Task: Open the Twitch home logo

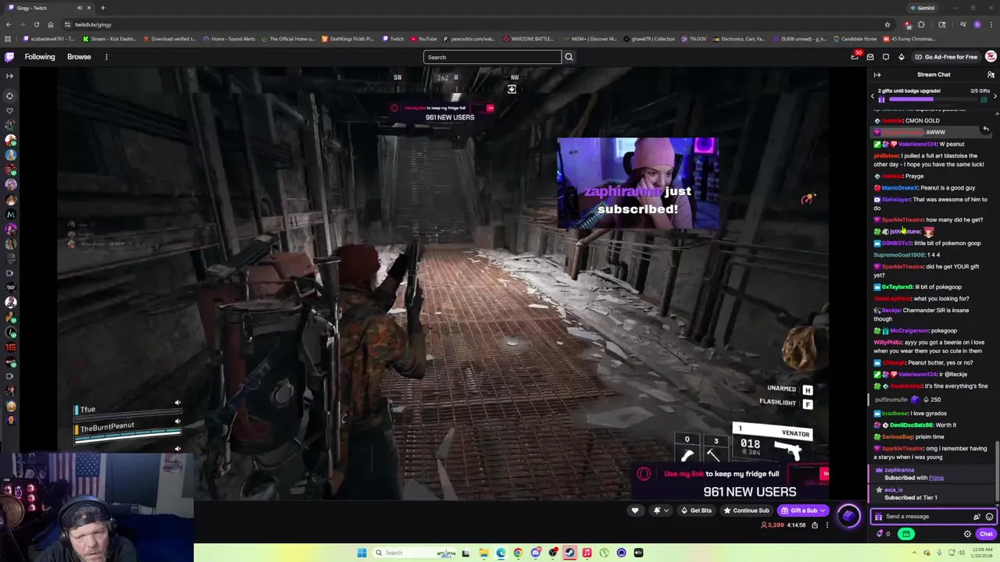Action: 9,57
